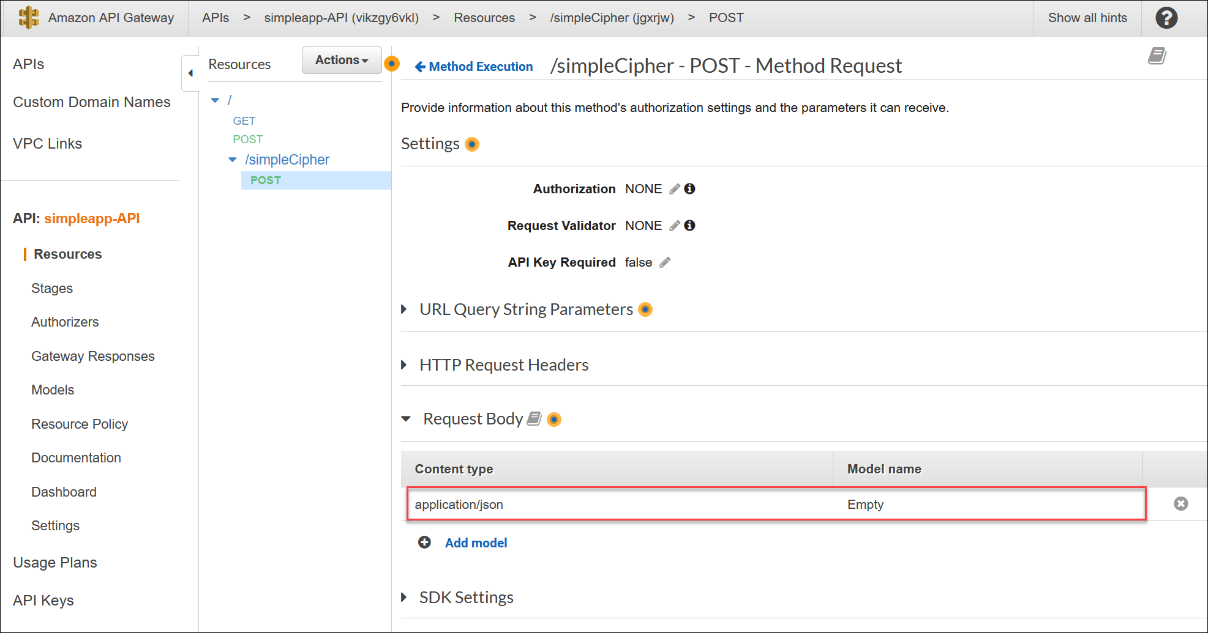Open Resource Policy
This screenshot has width=1208, height=633.
[80, 424]
